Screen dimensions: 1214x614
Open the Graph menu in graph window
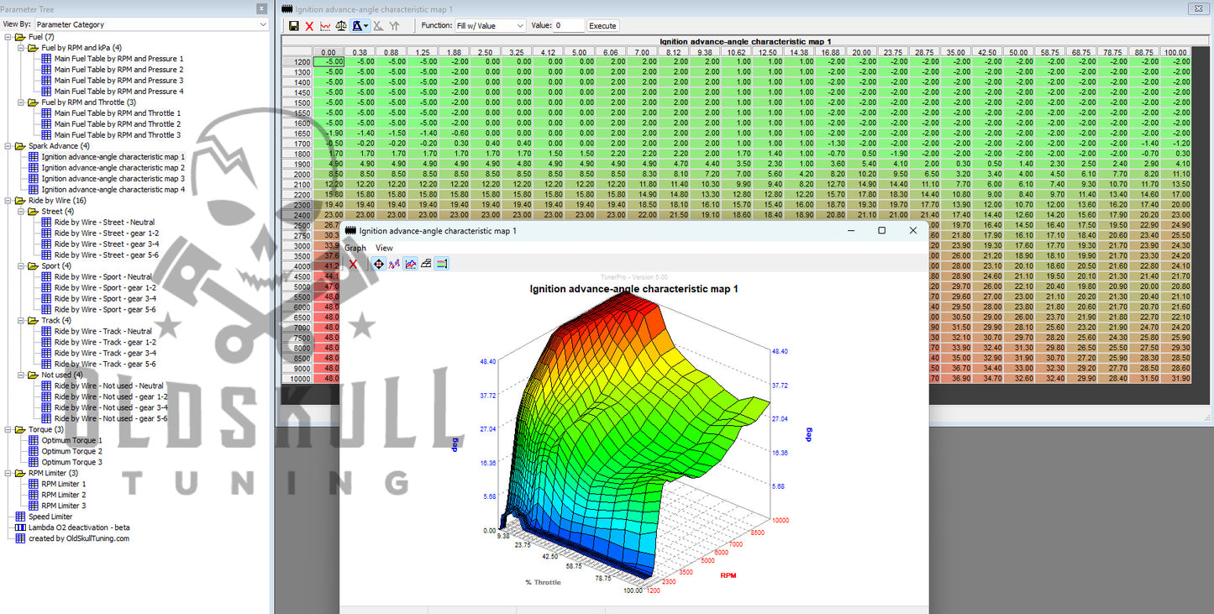355,248
